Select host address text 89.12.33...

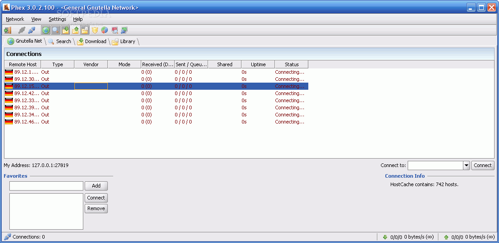point(27,100)
